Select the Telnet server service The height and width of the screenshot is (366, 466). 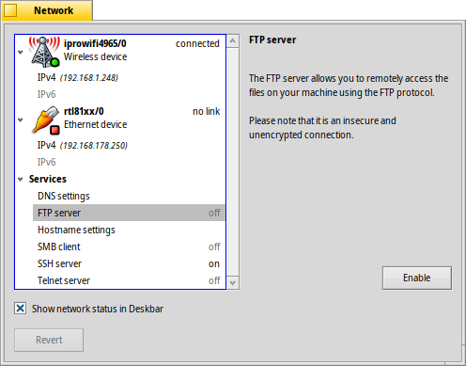coord(129,280)
